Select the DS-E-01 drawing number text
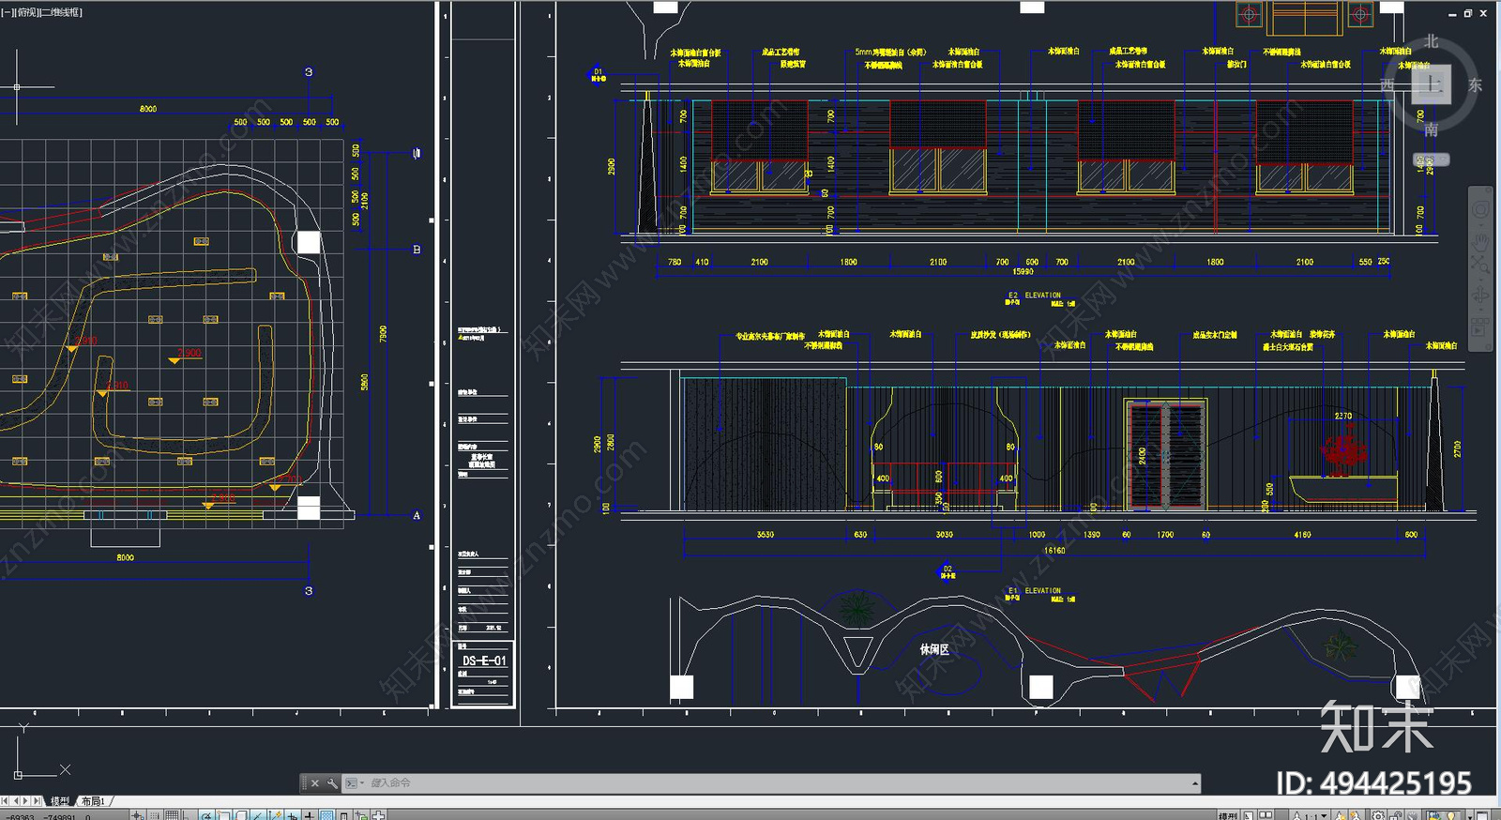The image size is (1501, 820). [x=484, y=661]
